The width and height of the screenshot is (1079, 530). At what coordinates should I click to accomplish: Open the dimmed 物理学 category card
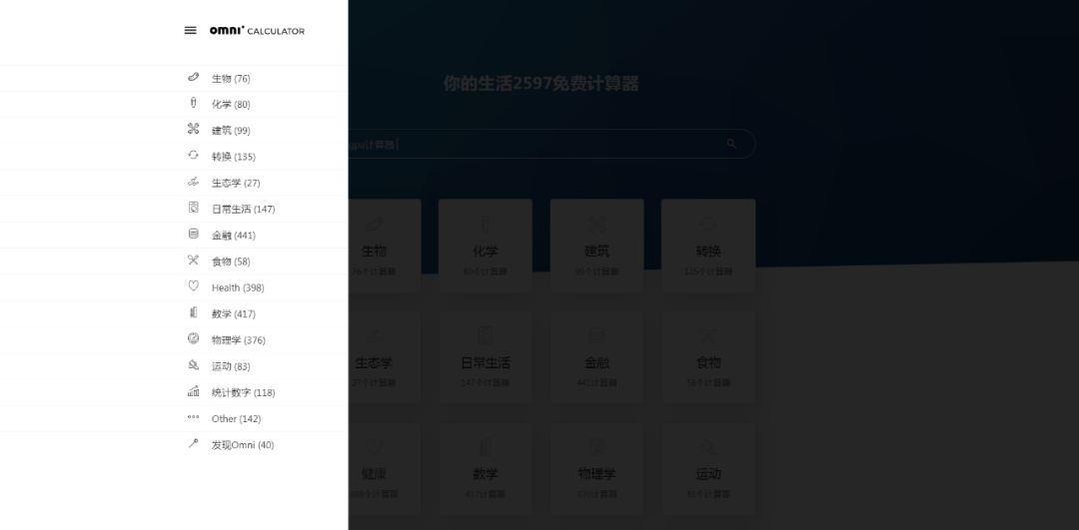(x=596, y=468)
